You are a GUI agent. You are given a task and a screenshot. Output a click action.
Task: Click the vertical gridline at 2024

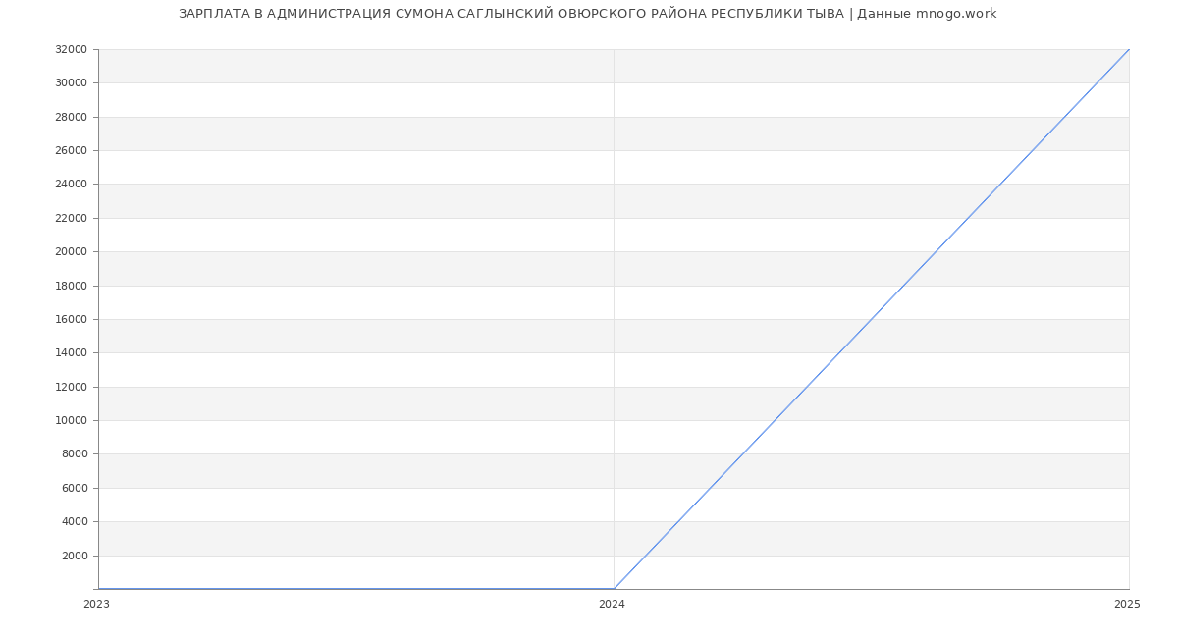coord(614,294)
